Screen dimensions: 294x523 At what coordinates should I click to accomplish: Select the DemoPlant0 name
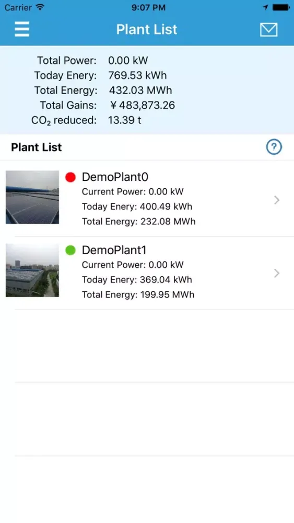click(115, 177)
